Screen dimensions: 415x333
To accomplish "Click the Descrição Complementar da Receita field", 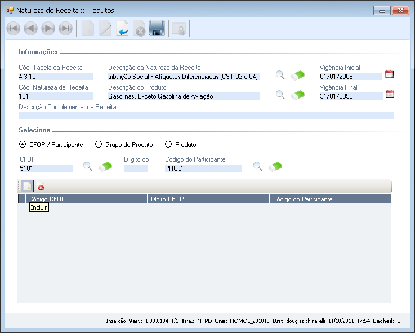I will [206, 116].
